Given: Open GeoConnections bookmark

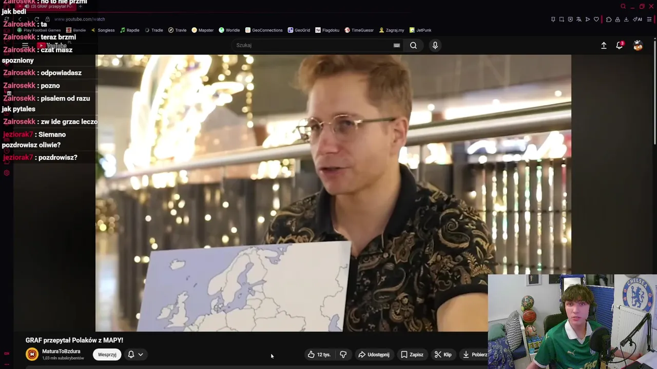Looking at the screenshot, I should coord(264,30).
